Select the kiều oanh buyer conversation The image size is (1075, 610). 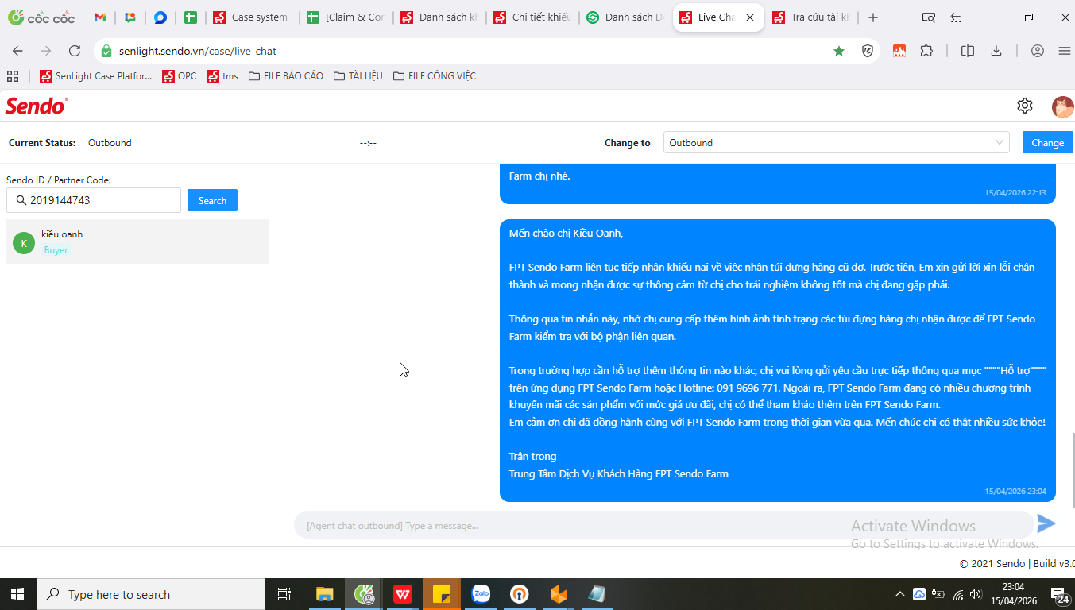coord(138,241)
